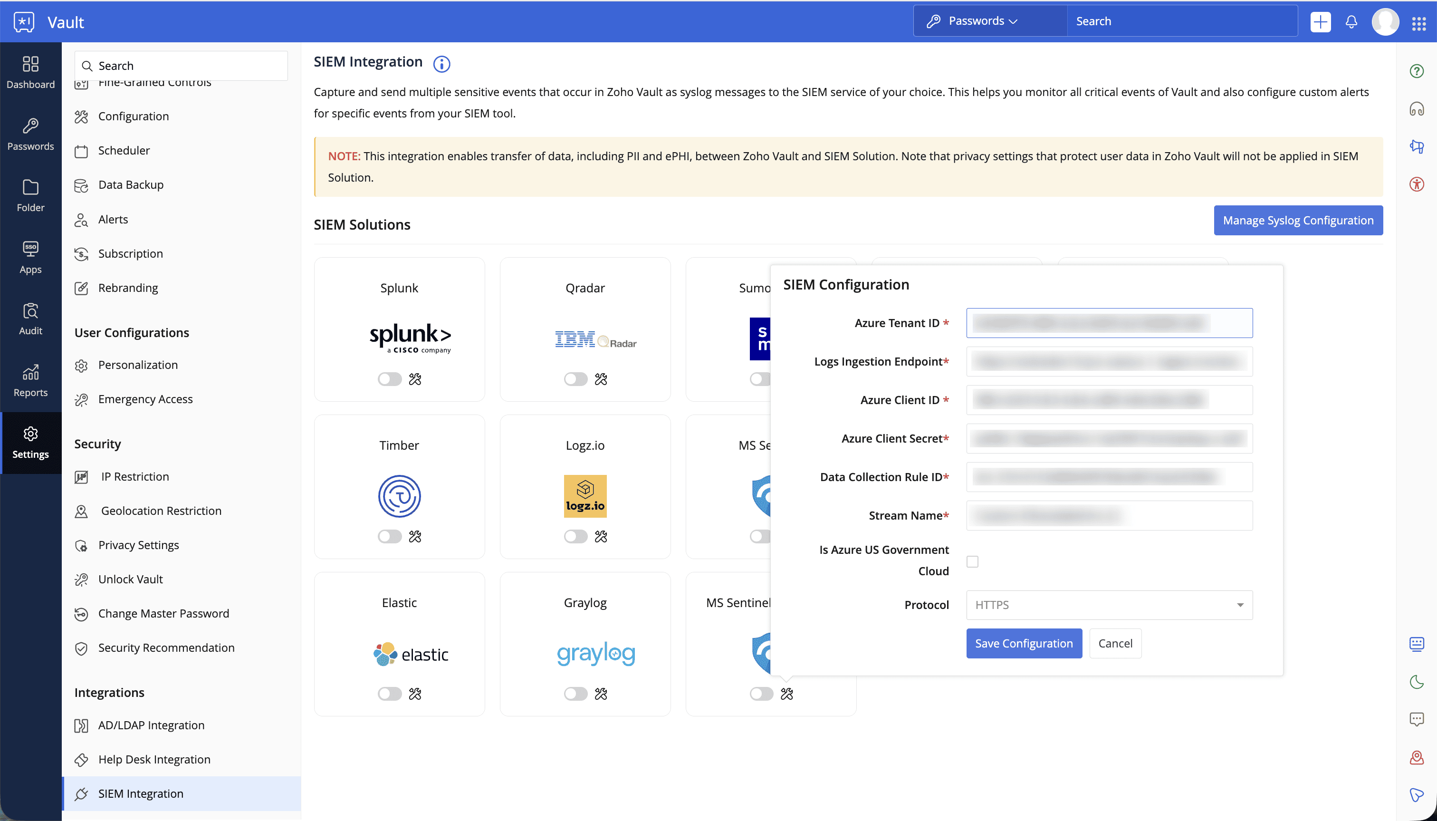Open AD/LDAP Integration settings item
Screen dimensions: 1437x821
[151, 724]
